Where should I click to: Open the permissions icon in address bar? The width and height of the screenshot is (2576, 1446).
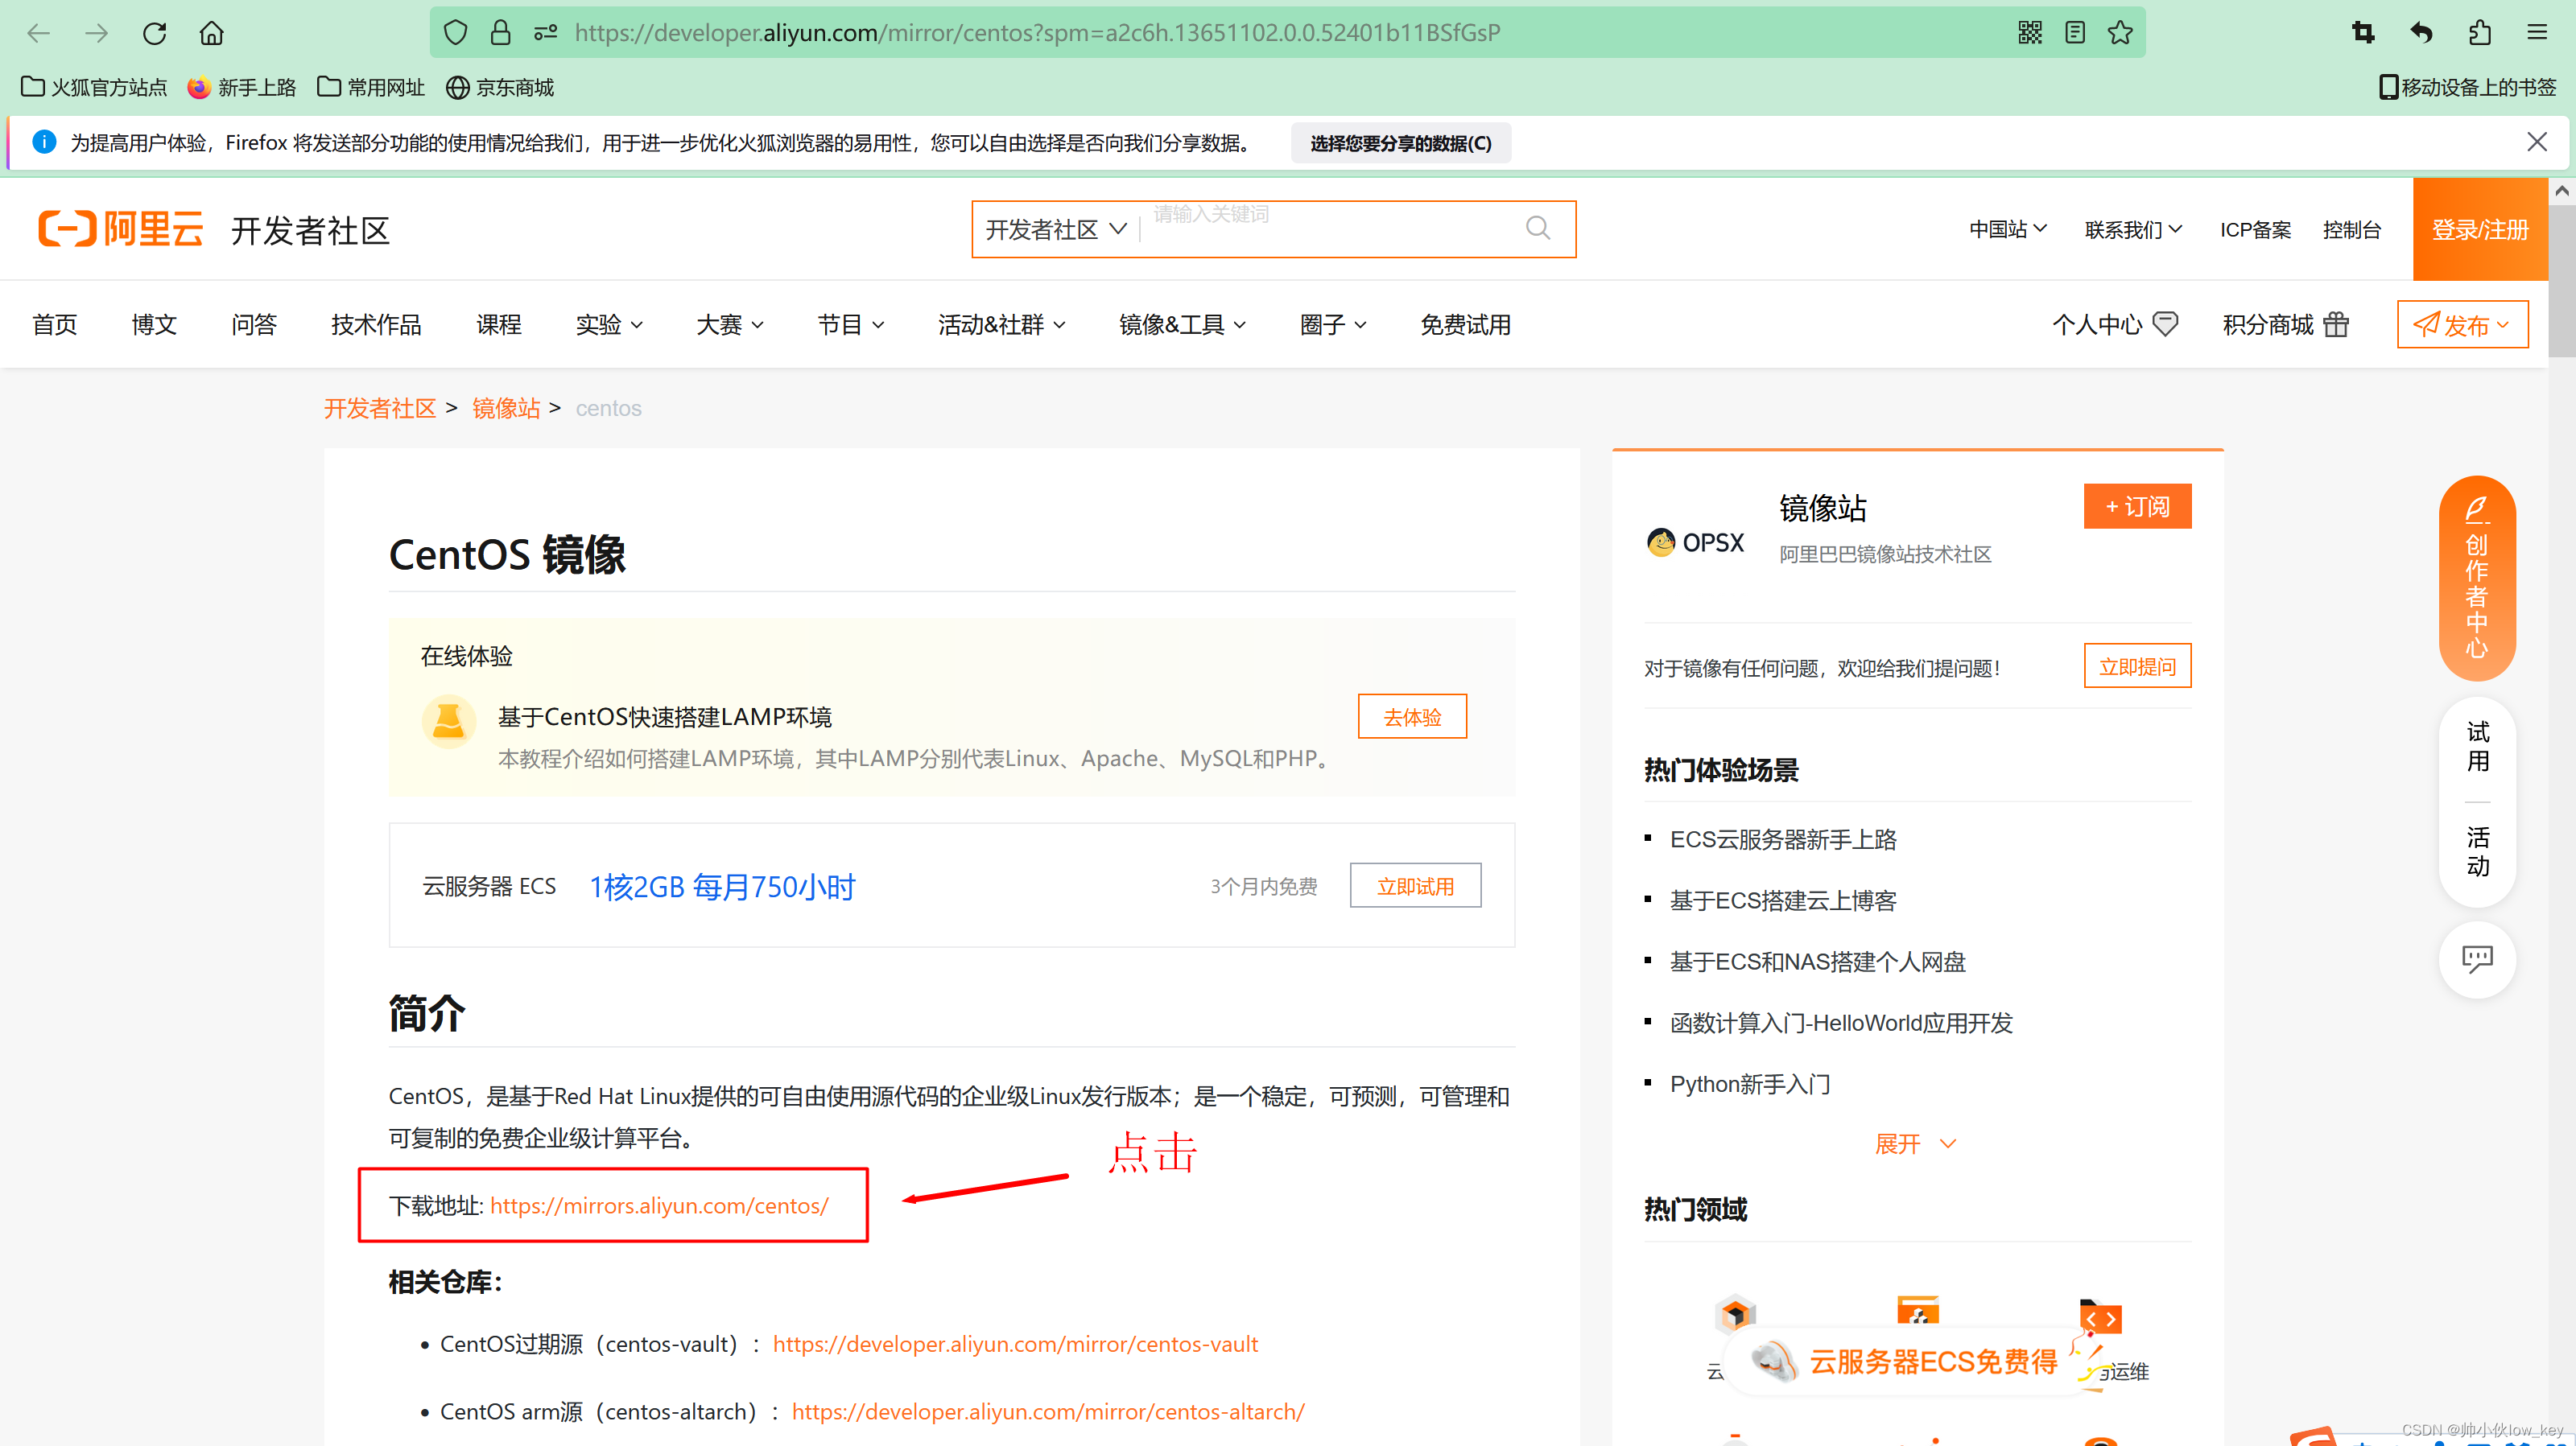tap(546, 33)
